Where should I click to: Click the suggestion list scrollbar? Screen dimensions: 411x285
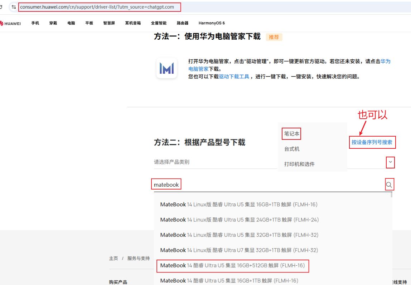tap(391, 195)
